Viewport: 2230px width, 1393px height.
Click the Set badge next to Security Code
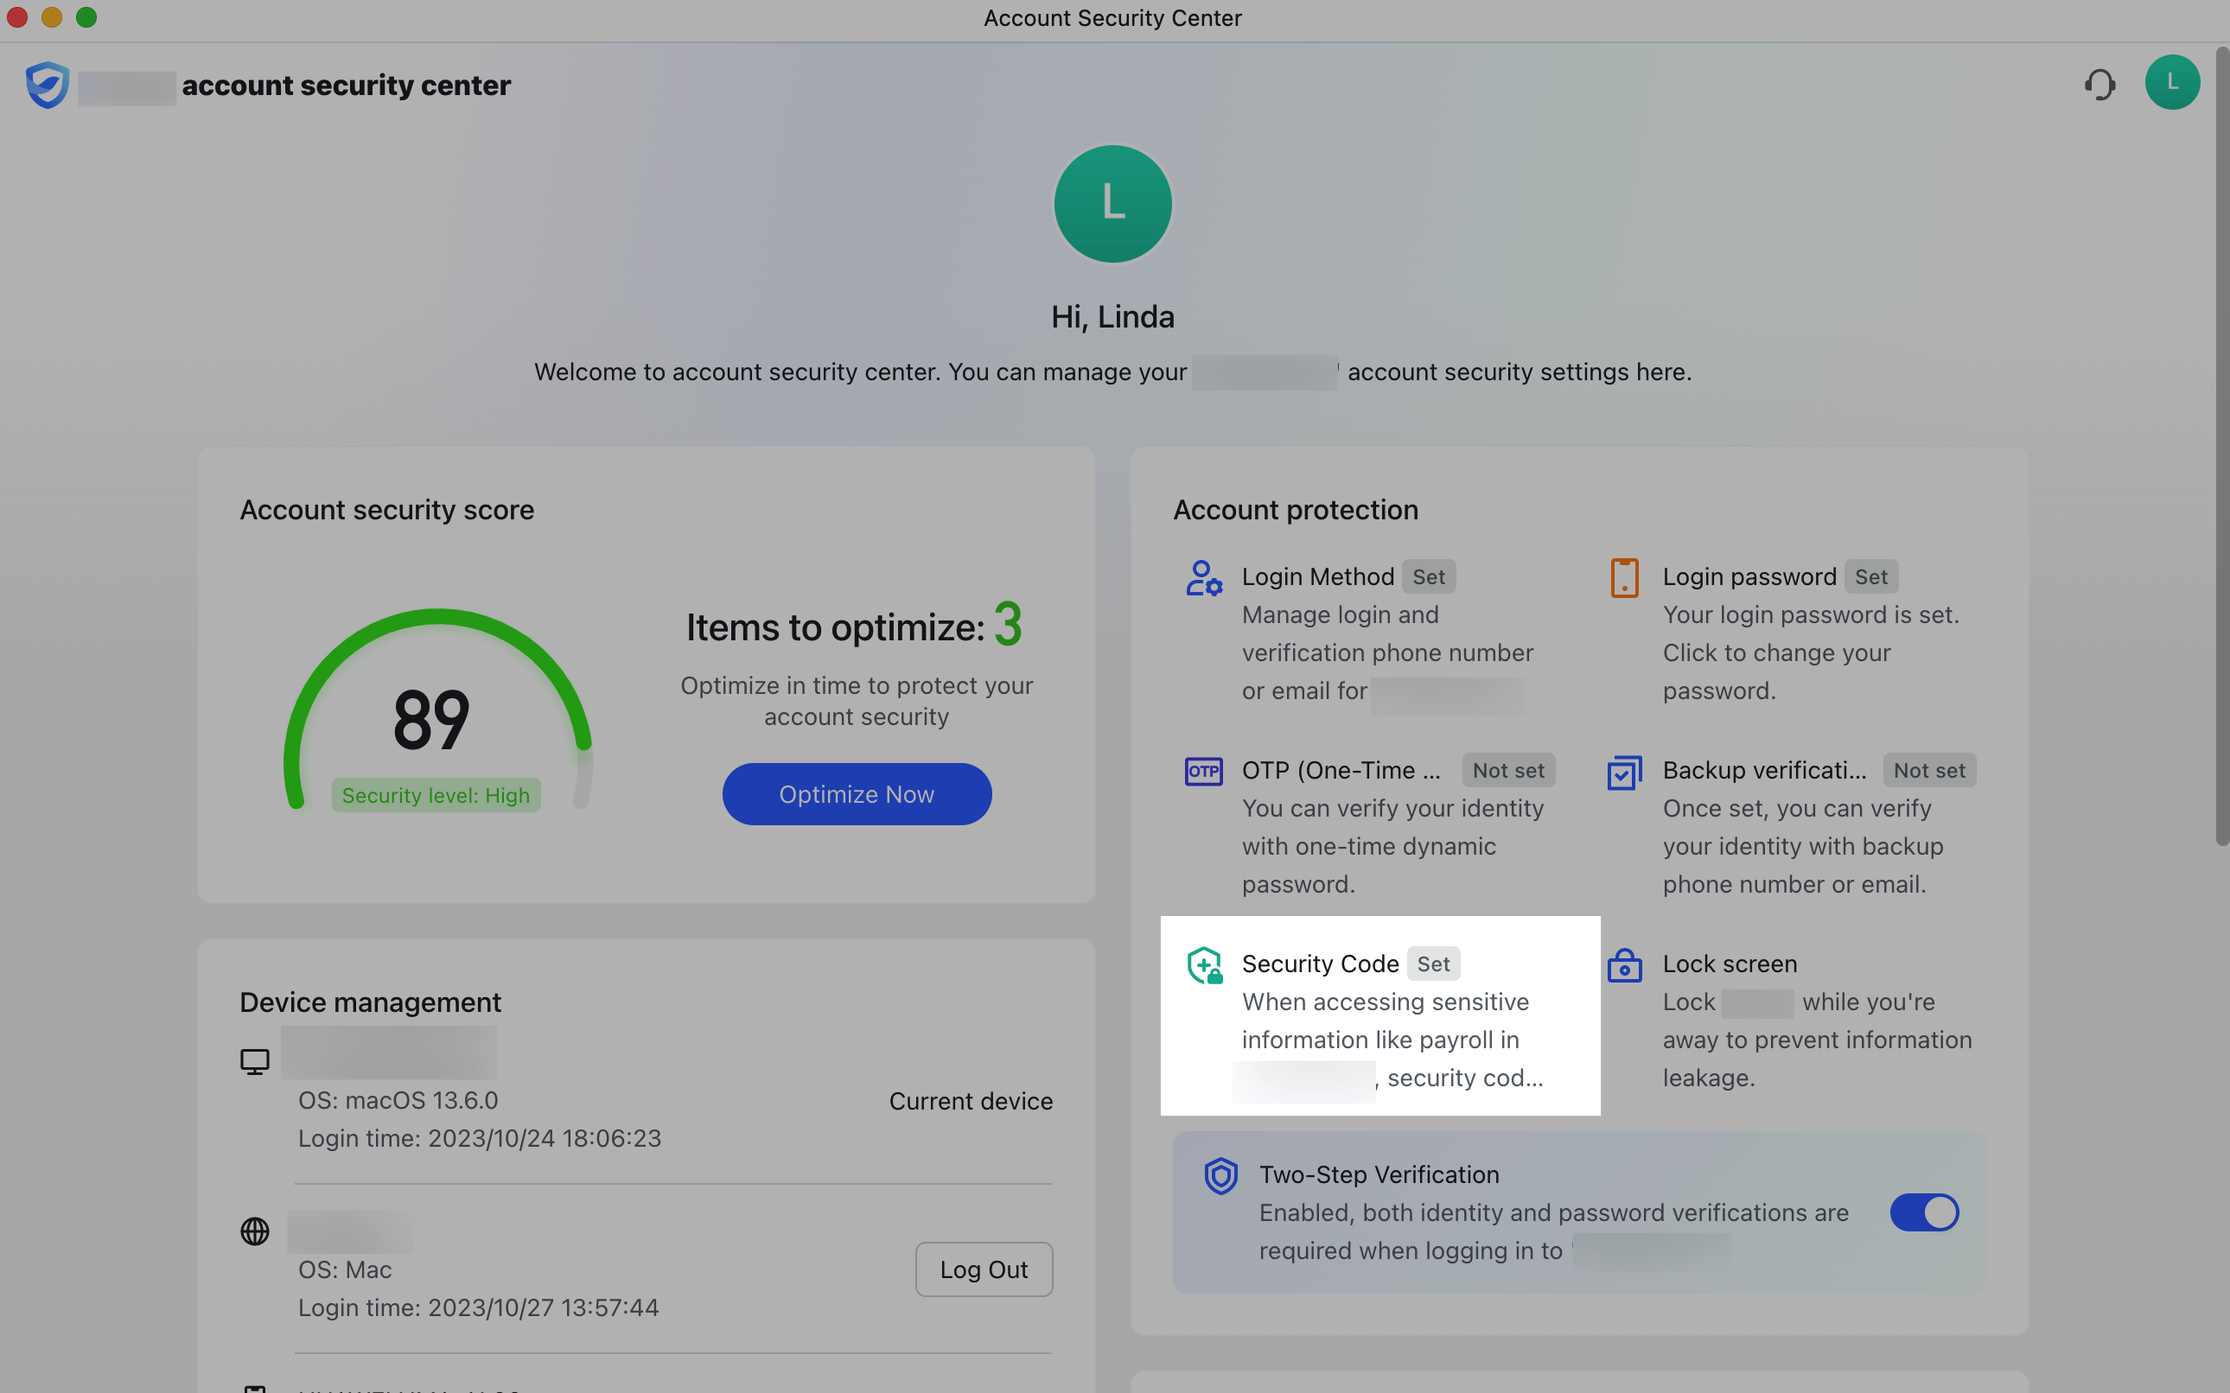[1434, 963]
